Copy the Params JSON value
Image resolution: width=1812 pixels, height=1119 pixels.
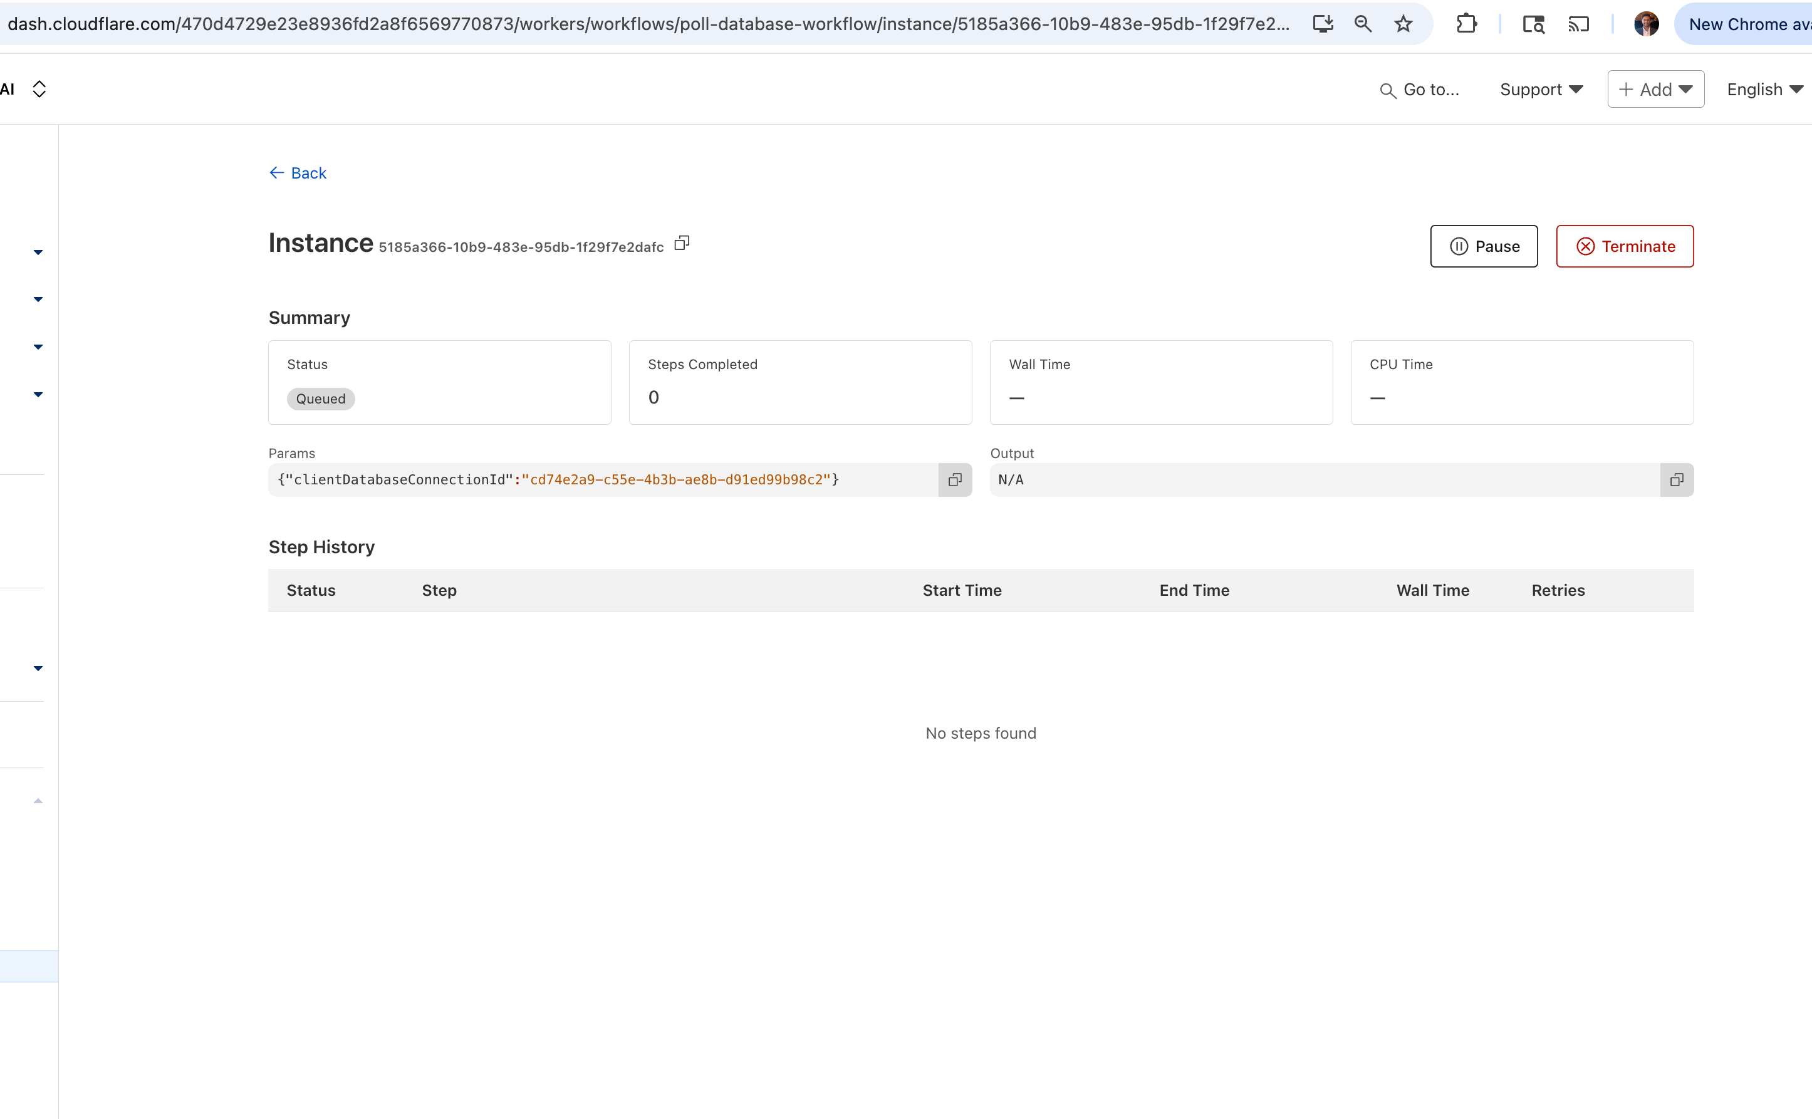point(954,479)
